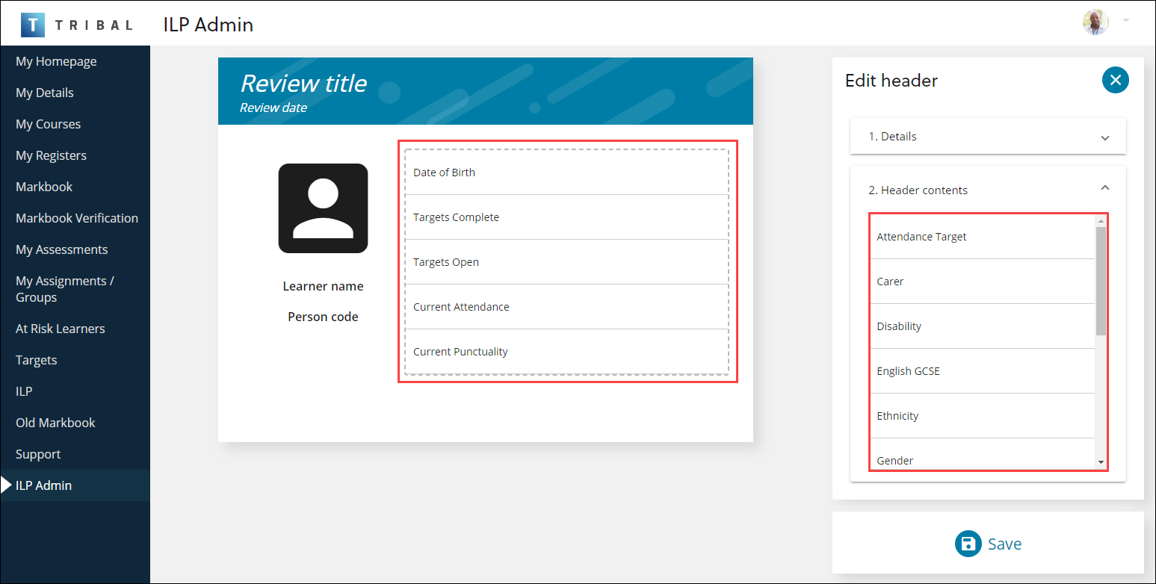Click the Tribal logo icon
The height and width of the screenshot is (584, 1156).
point(33,23)
